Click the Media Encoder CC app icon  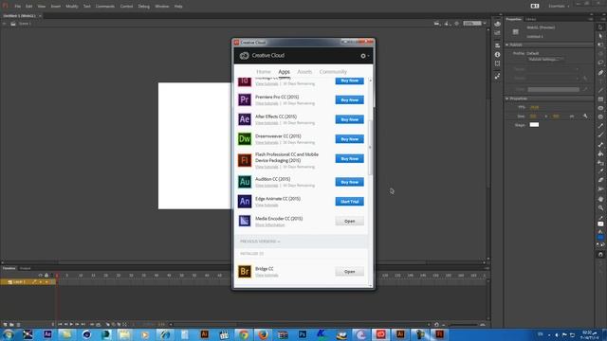[245, 221]
